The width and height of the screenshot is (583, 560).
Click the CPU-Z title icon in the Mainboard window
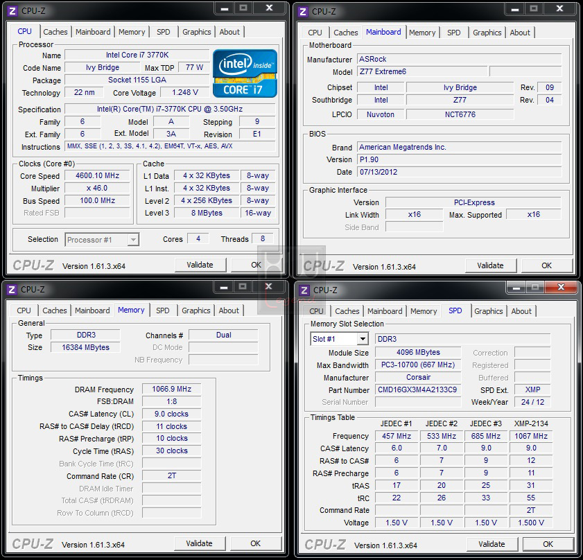pyautogui.click(x=303, y=12)
